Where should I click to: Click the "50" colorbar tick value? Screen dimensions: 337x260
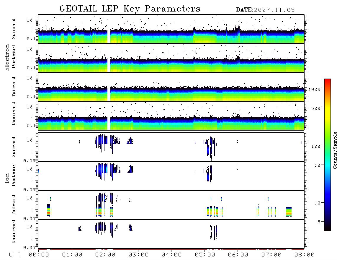point(318,165)
